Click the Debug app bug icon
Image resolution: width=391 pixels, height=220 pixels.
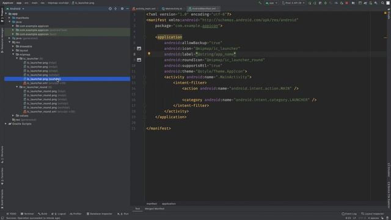coord(326,3)
